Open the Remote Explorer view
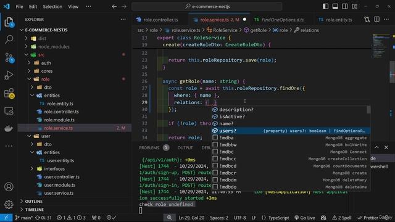The image size is (395, 222). [9, 111]
